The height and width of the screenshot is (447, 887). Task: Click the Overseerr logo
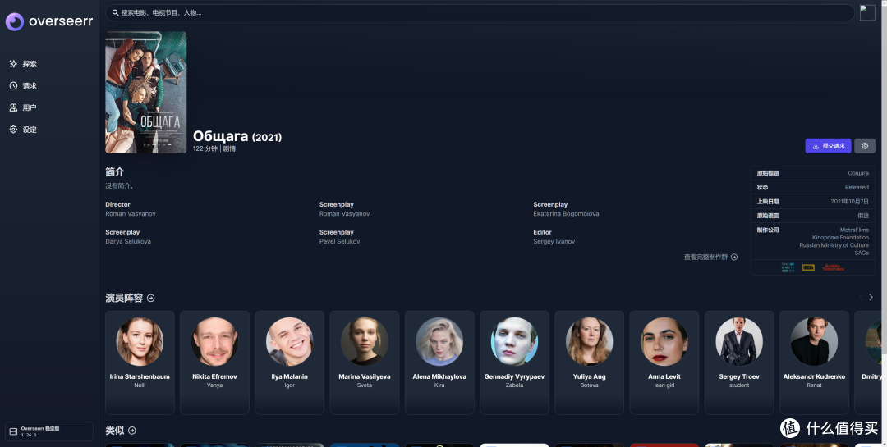[x=49, y=22]
